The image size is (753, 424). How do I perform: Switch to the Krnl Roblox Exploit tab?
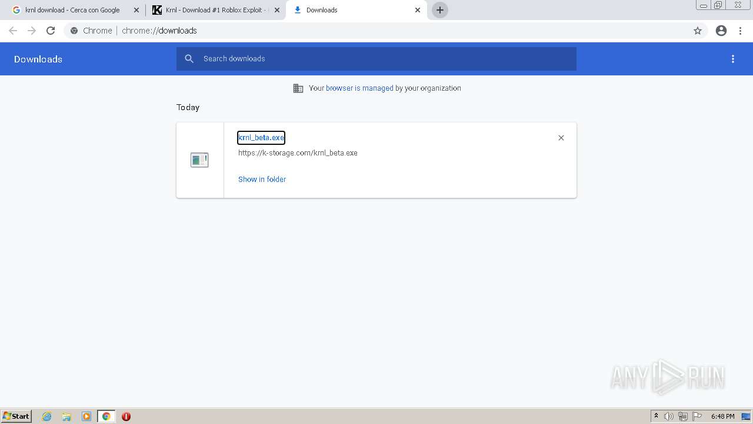pos(215,10)
